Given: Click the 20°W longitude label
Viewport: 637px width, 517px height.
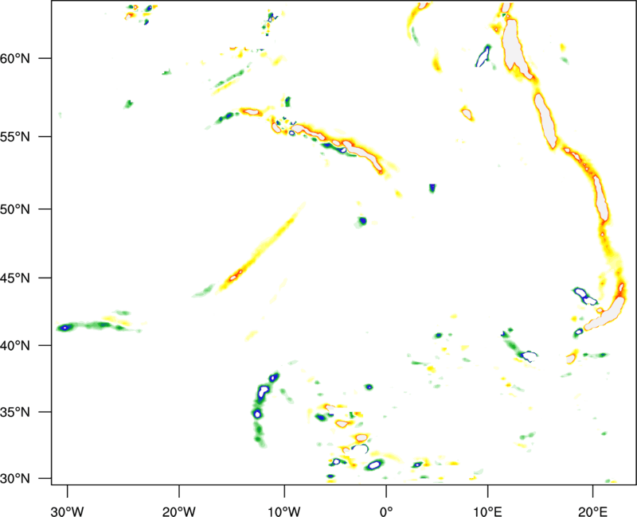Looking at the screenshot, I should click(x=179, y=511).
